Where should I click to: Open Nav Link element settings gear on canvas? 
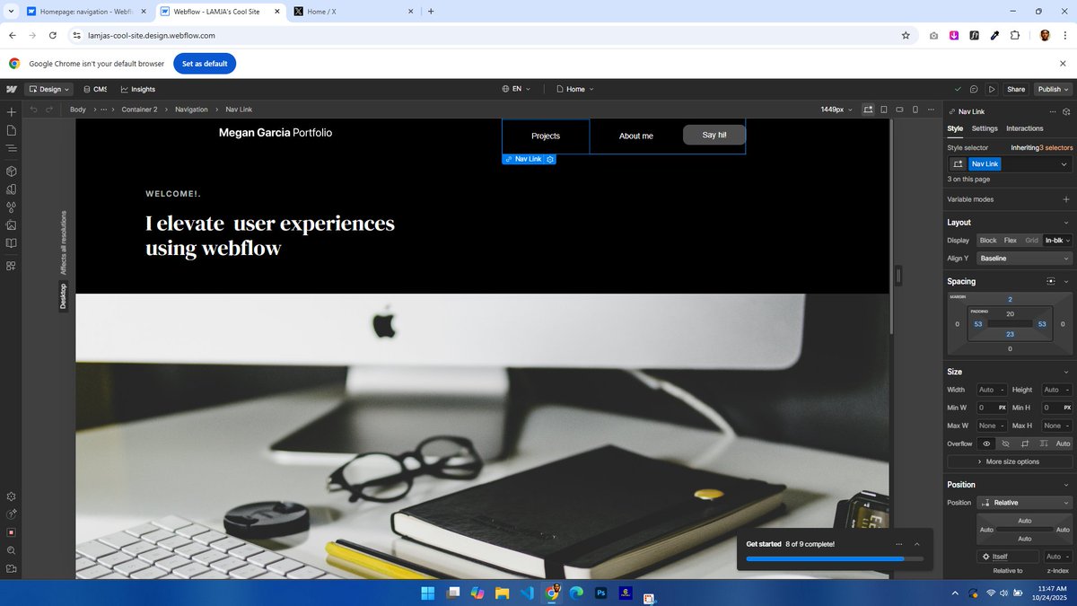pos(550,159)
